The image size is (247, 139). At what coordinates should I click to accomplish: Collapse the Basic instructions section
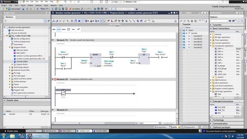point(211,28)
